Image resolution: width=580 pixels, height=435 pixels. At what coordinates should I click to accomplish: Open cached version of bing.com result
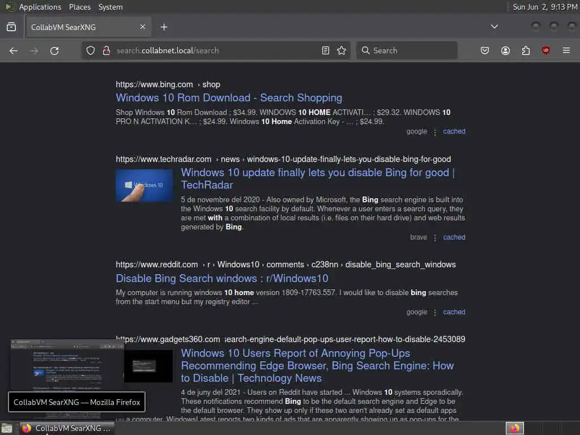[454, 131]
